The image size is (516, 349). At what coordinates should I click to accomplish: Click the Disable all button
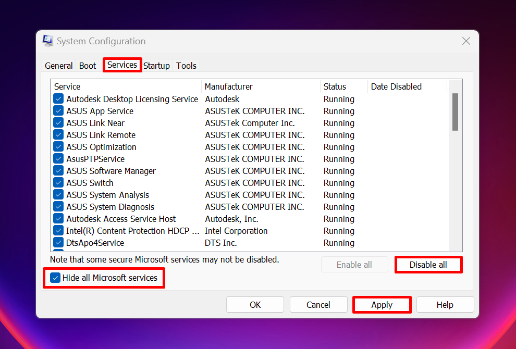428,265
